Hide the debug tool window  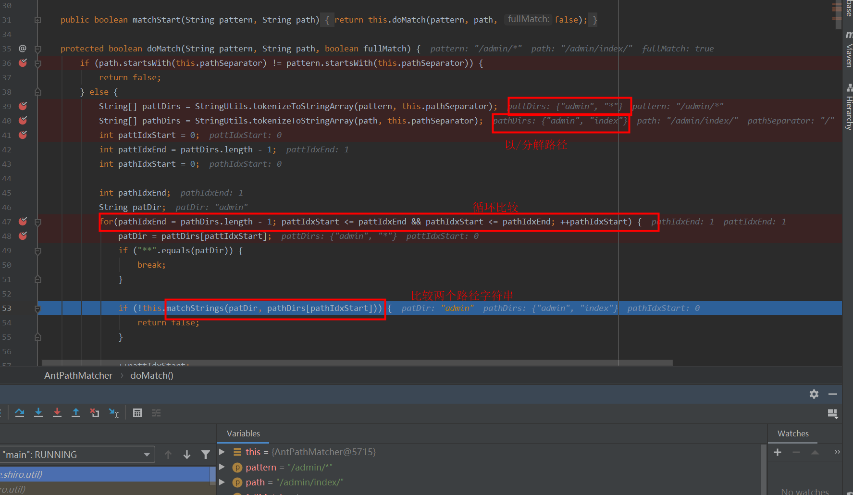click(833, 394)
